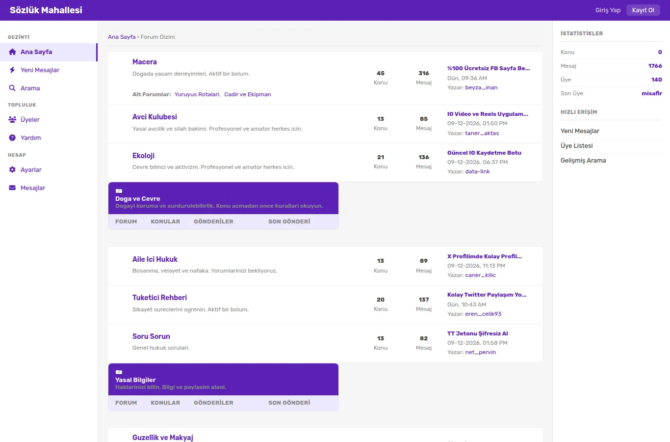Click the magnifier icon for Arama

12,88
